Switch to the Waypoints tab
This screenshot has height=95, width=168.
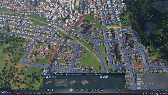(x=89, y=74)
